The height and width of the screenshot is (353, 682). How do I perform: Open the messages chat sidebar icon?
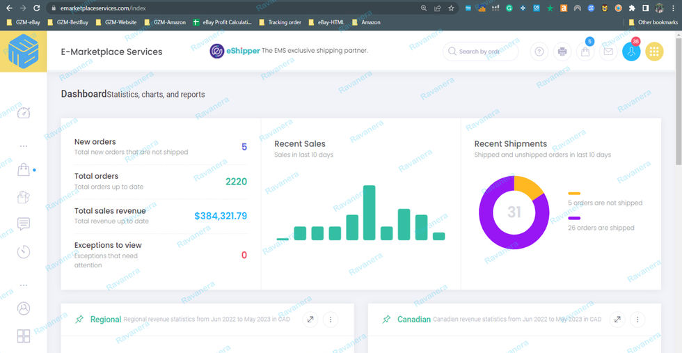point(24,224)
